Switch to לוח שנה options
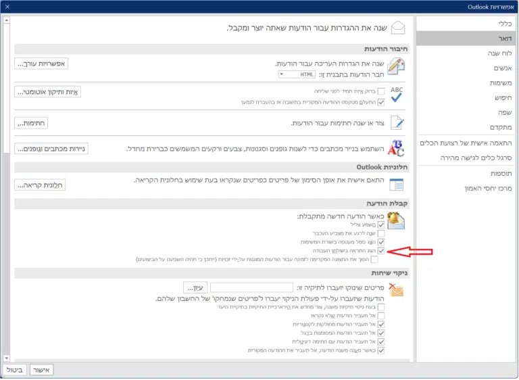519x380 pixels. 466,53
